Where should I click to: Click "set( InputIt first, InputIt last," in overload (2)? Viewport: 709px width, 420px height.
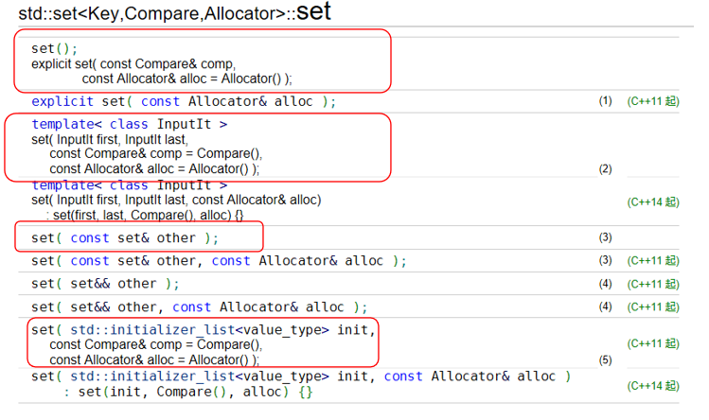pyautogui.click(x=110, y=139)
